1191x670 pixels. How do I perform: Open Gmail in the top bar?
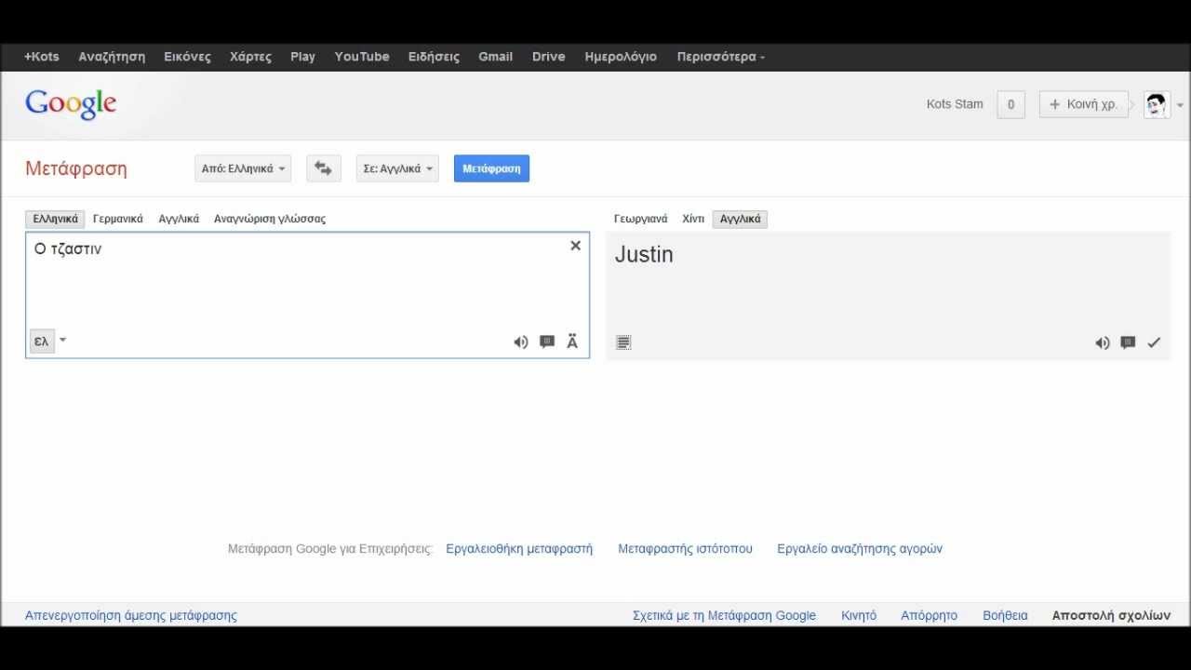point(495,57)
